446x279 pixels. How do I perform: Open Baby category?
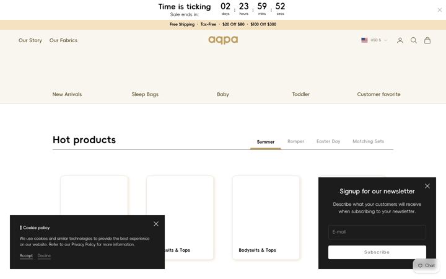pyautogui.click(x=223, y=94)
